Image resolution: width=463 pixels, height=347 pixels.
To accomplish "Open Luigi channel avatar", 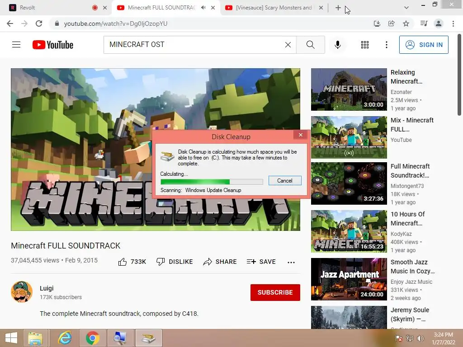I will pos(22,292).
